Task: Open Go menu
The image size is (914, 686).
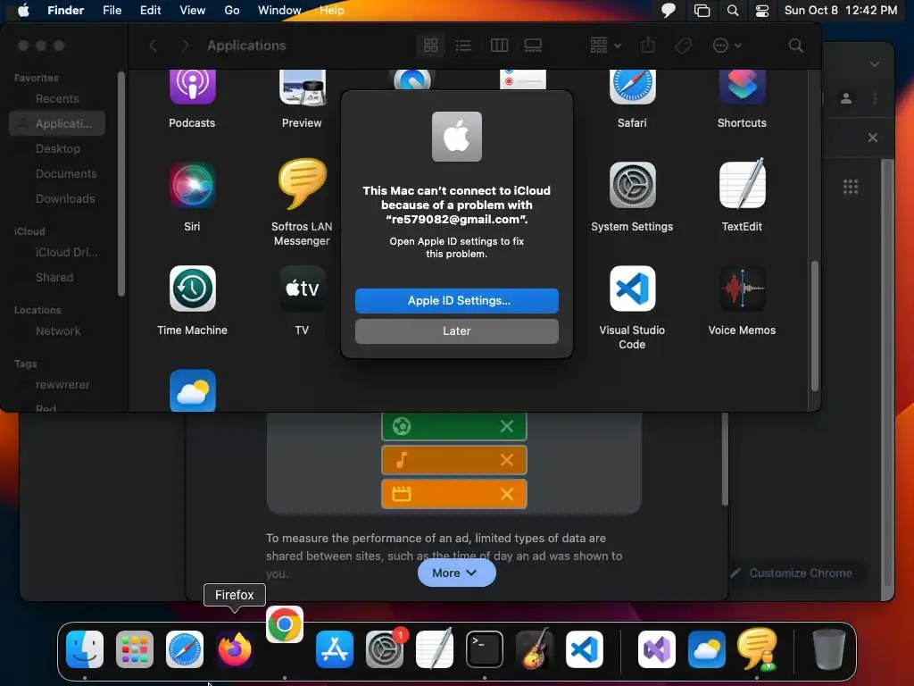Action: [x=232, y=11]
